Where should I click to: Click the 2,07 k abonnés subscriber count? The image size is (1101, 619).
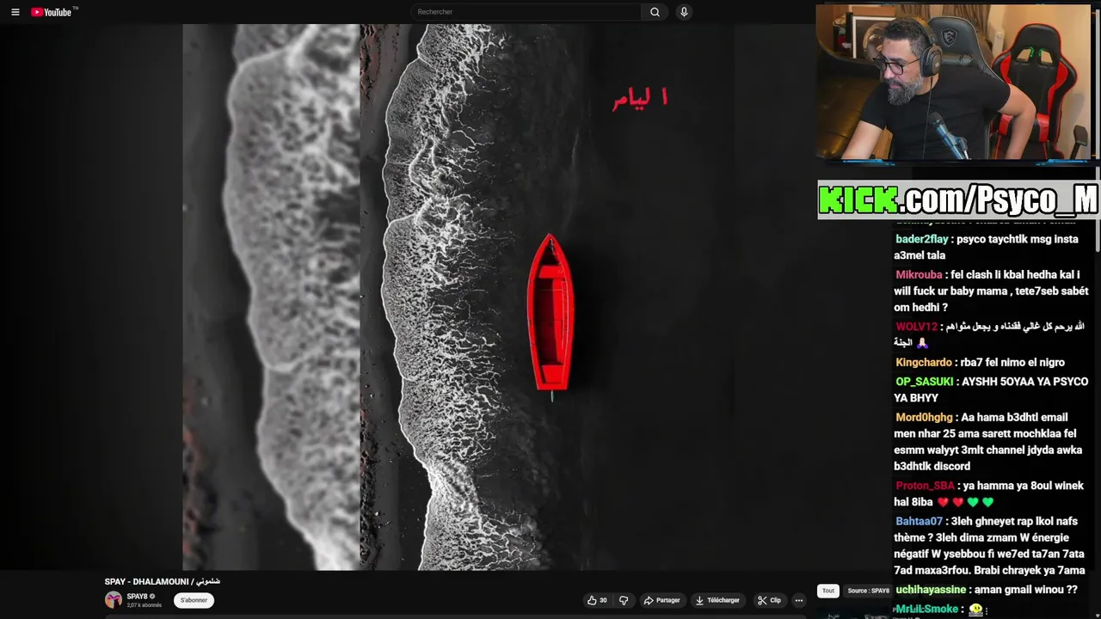point(144,605)
